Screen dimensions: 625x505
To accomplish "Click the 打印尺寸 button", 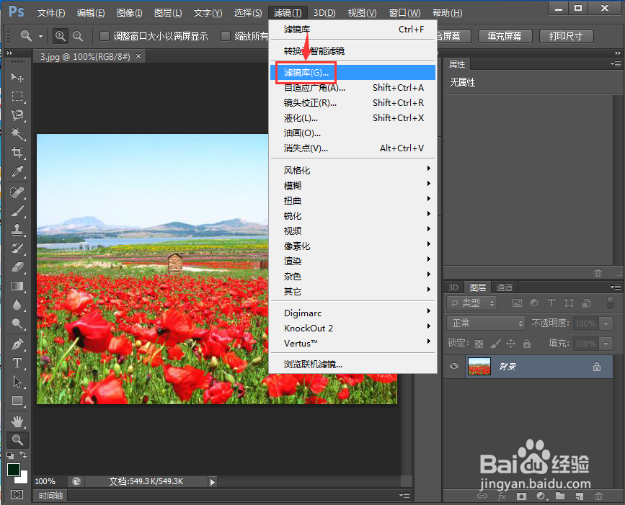I will [567, 36].
